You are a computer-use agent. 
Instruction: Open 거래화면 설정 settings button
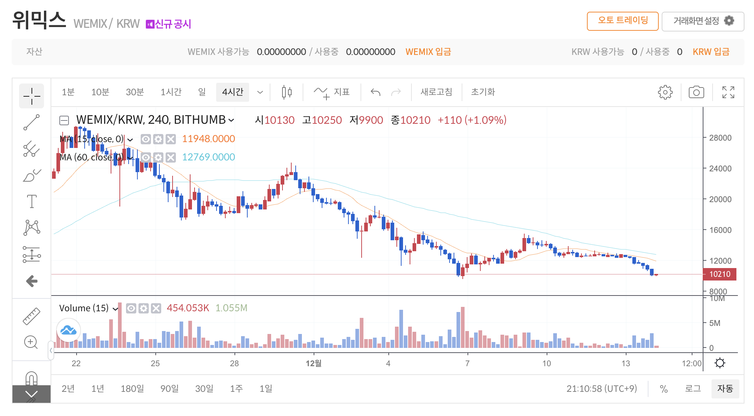tap(703, 21)
